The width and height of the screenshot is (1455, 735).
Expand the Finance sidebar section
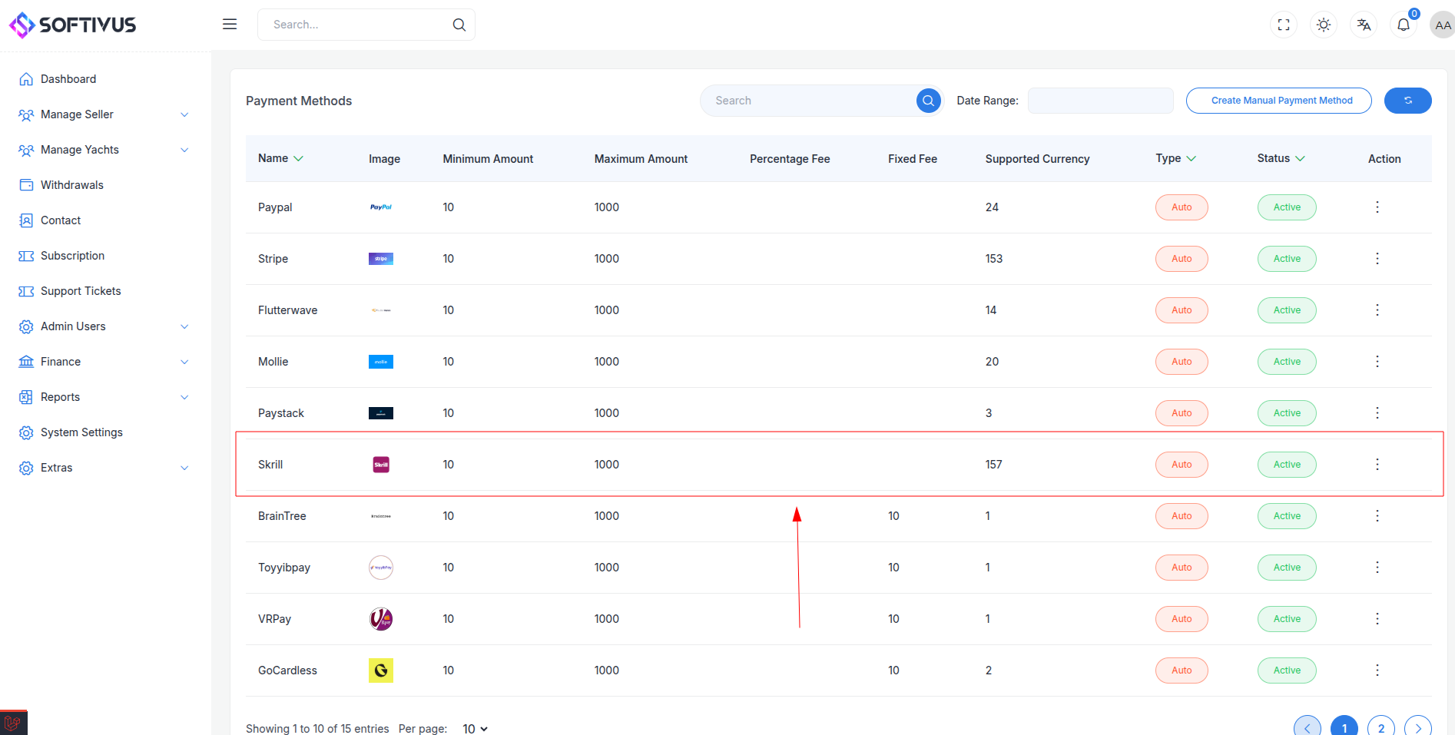click(x=104, y=362)
